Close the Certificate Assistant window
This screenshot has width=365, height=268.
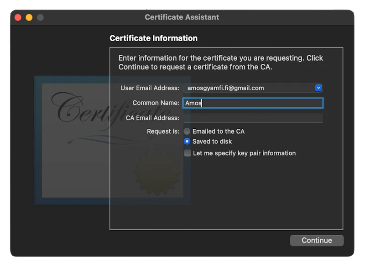coord(18,17)
